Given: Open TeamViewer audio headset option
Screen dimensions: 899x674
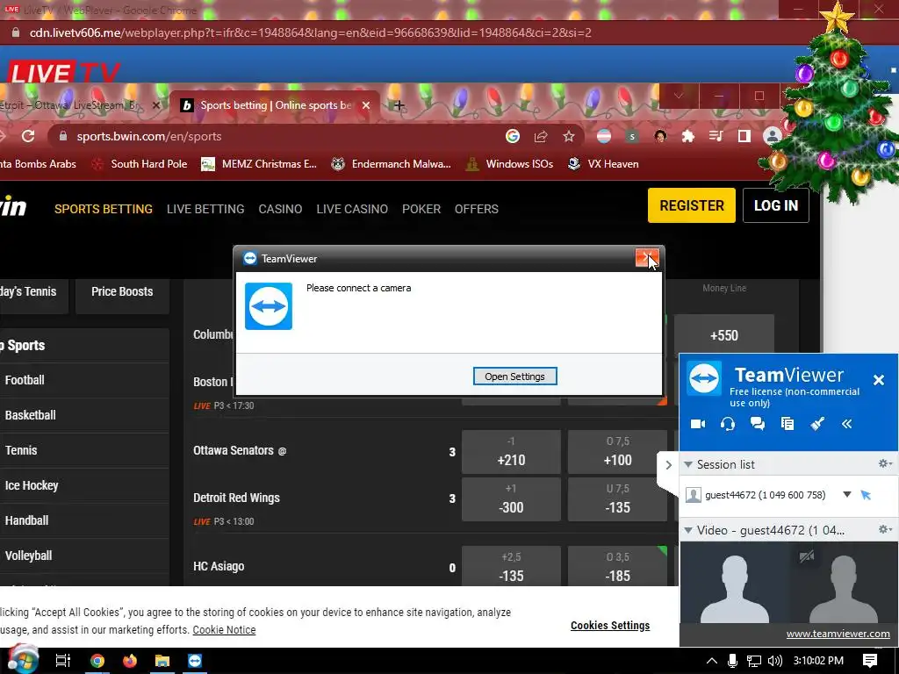Looking at the screenshot, I should click(x=728, y=424).
